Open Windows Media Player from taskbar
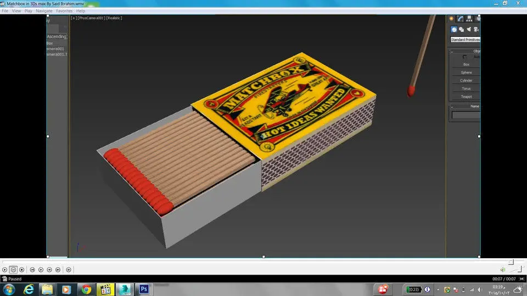This screenshot has width=527, height=296. pyautogui.click(x=66, y=289)
